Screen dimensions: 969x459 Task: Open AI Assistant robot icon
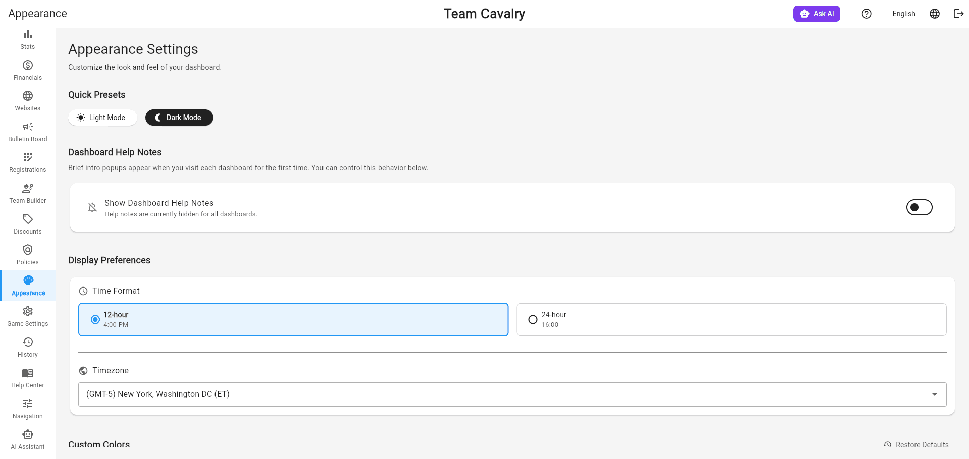click(x=28, y=434)
